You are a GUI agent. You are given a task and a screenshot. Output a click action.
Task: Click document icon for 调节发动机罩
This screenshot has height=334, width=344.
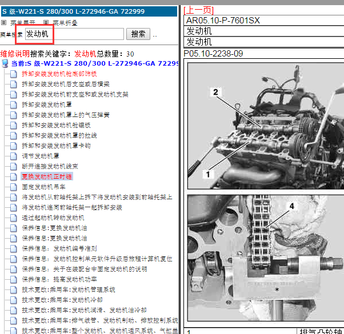point(13,156)
